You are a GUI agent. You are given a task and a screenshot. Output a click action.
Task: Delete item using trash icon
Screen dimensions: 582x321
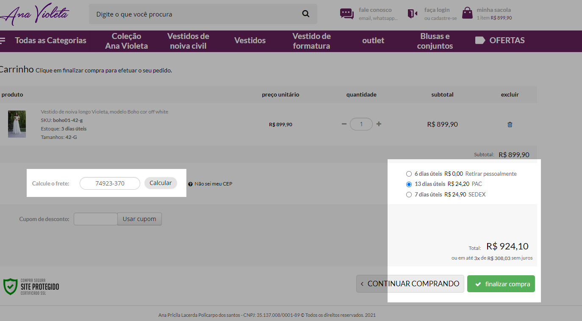(510, 125)
